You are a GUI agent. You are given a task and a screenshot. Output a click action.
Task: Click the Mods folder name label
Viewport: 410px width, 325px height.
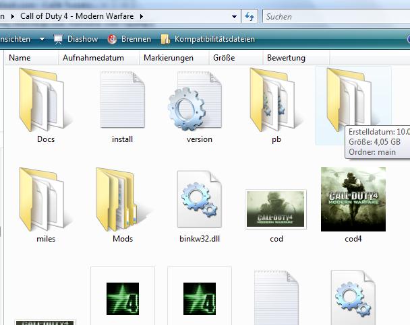point(123,239)
